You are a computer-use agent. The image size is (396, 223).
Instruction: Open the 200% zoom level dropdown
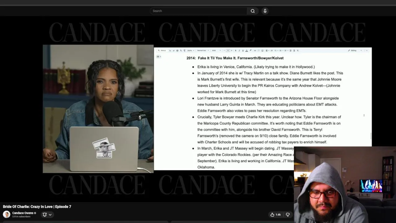191,50
